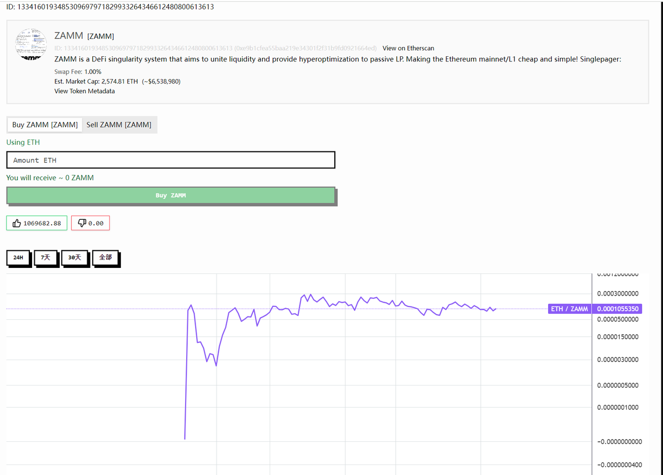Select the 30天 chart range
This screenshot has width=663, height=475.
pos(75,257)
